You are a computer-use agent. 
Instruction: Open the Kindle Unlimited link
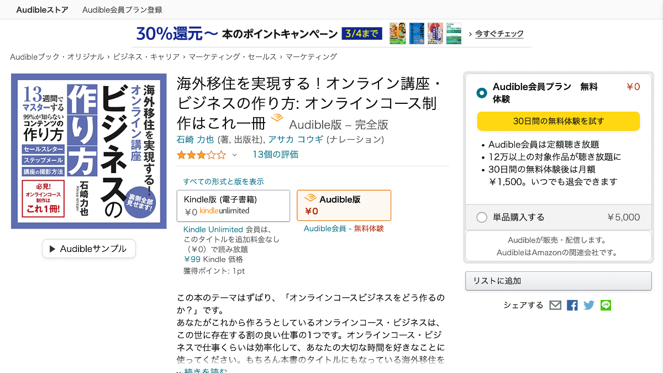[213, 229]
